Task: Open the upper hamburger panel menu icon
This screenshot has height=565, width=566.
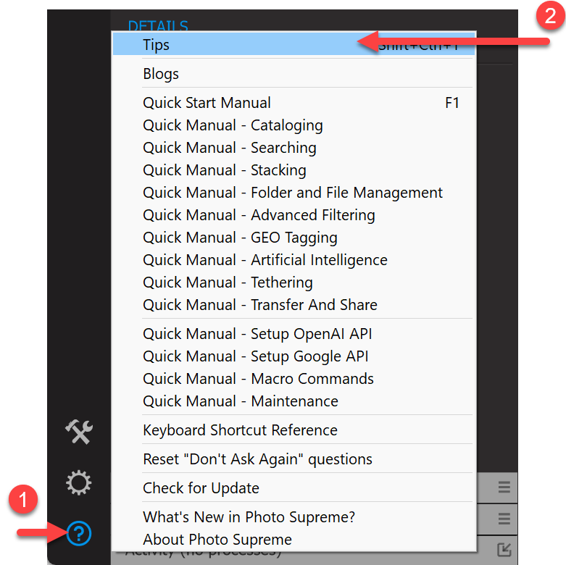Action: 504,487
